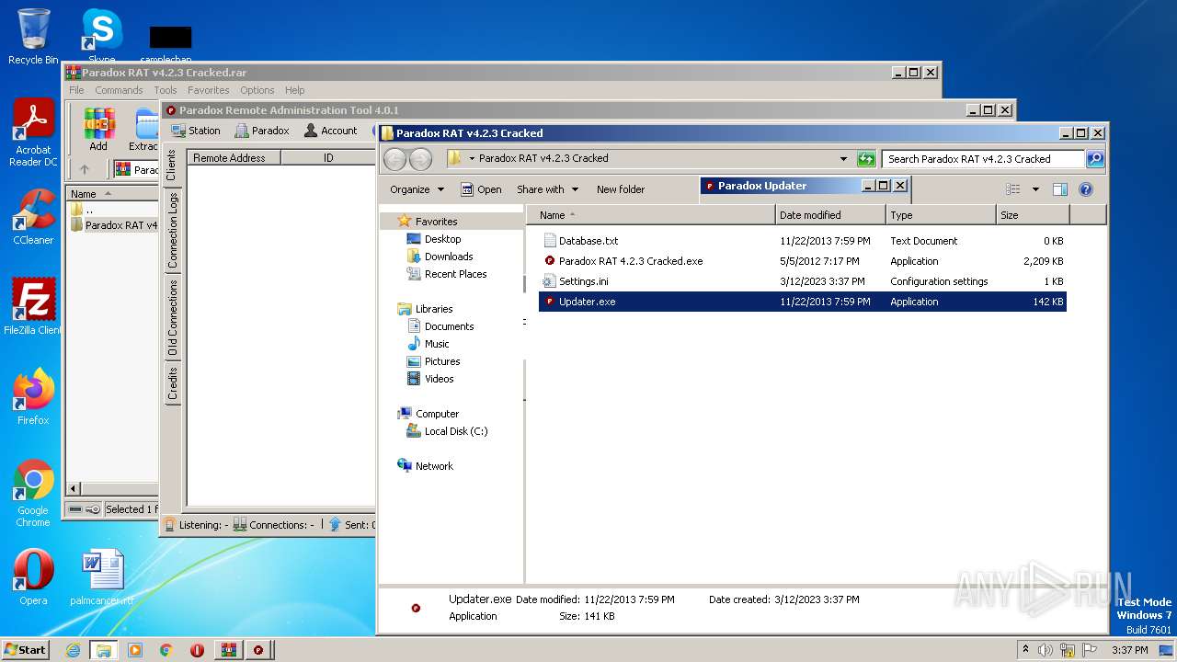1177x662 pixels.
Task: Click the Station toolbar icon in Paradox
Action: (x=196, y=131)
